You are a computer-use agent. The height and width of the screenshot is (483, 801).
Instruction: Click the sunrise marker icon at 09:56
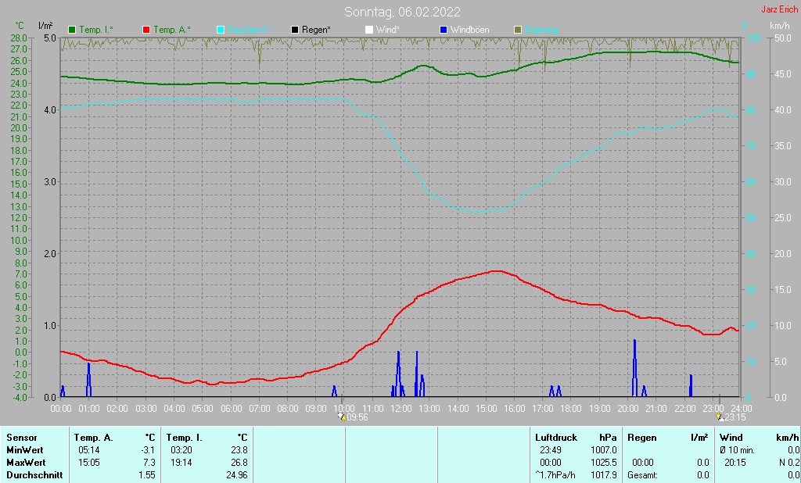pyautogui.click(x=341, y=417)
